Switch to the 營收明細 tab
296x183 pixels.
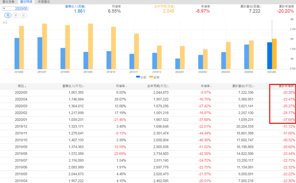26,2
